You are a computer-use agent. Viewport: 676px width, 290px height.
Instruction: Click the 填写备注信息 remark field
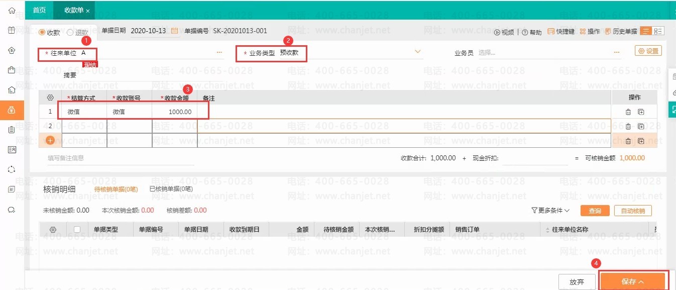click(121, 158)
